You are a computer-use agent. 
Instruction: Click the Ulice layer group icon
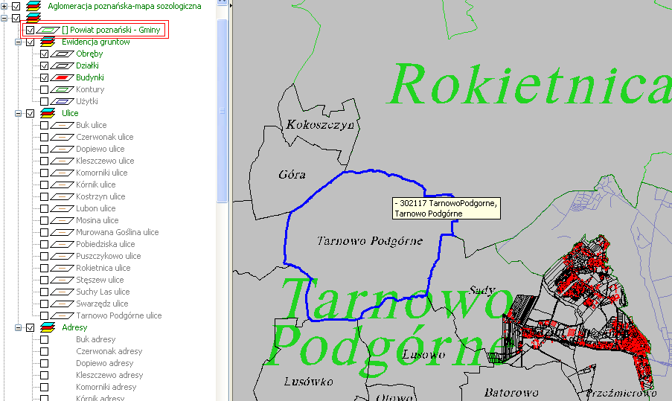48,113
